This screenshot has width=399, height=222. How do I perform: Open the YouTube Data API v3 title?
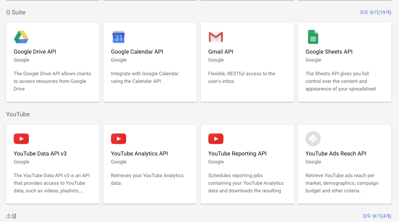tap(40, 154)
